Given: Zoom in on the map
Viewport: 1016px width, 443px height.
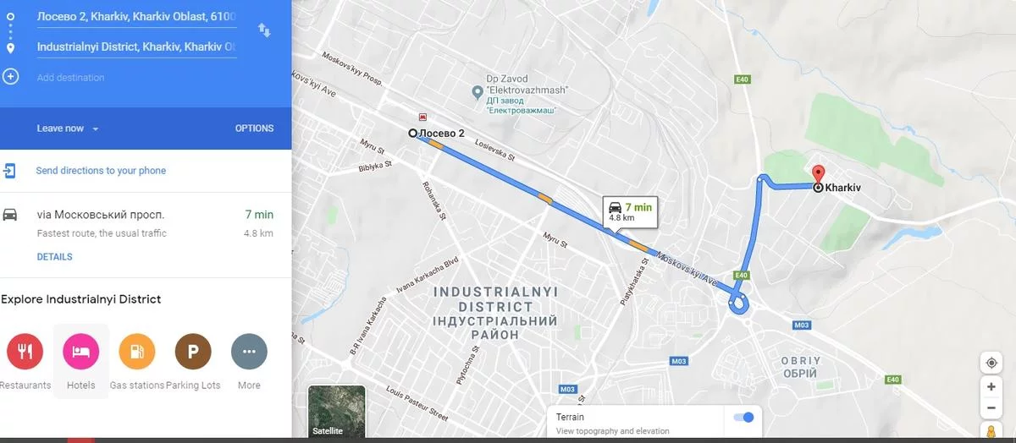Looking at the screenshot, I should coord(991,387).
